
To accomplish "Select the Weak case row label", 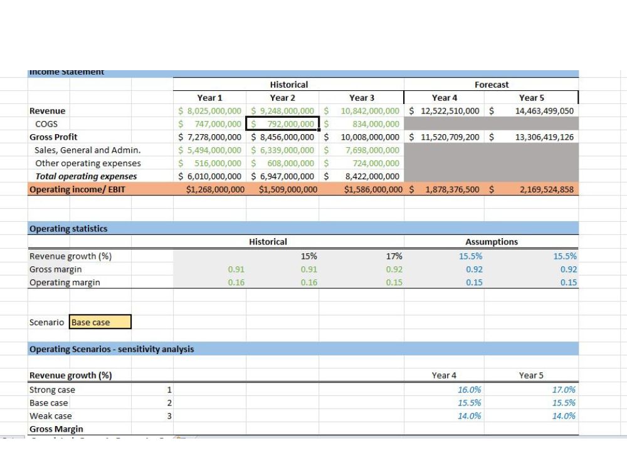I will [50, 416].
